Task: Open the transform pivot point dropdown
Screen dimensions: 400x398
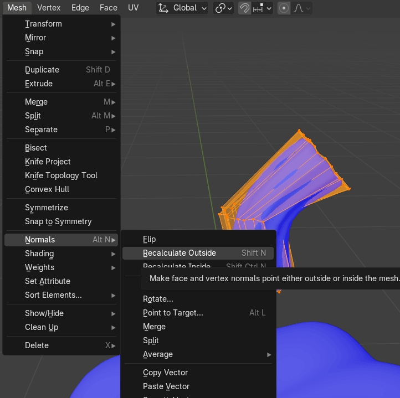Action: 223,8
